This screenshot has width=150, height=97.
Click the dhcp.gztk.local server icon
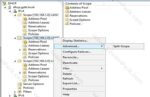(x=10, y=7)
